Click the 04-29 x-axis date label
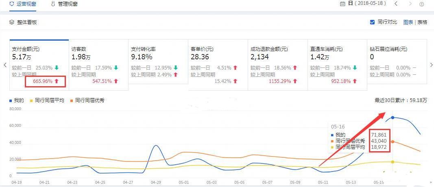This screenshot has height=187, width=434. 156,183
